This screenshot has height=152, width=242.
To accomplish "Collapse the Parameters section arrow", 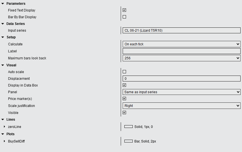I will [3, 4].
